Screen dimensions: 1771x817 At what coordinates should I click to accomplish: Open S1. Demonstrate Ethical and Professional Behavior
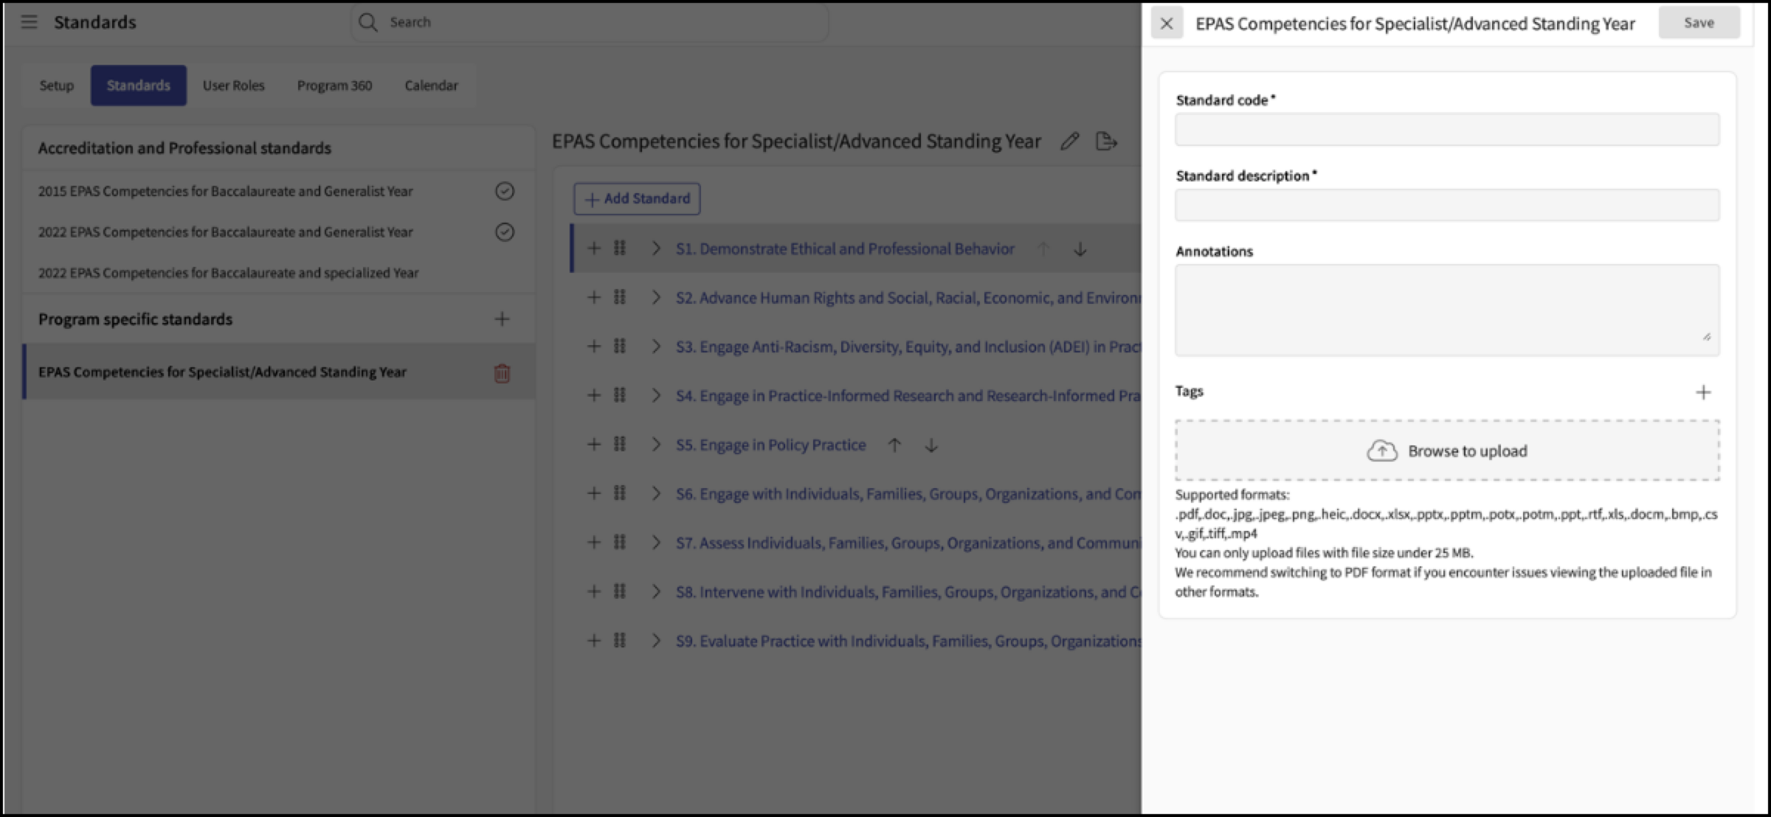click(845, 249)
